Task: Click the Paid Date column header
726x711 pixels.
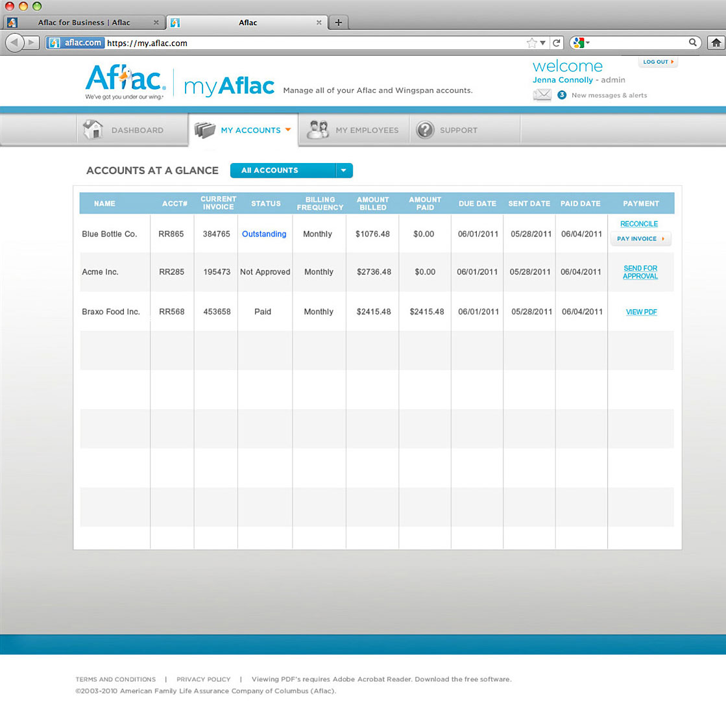Action: (581, 203)
